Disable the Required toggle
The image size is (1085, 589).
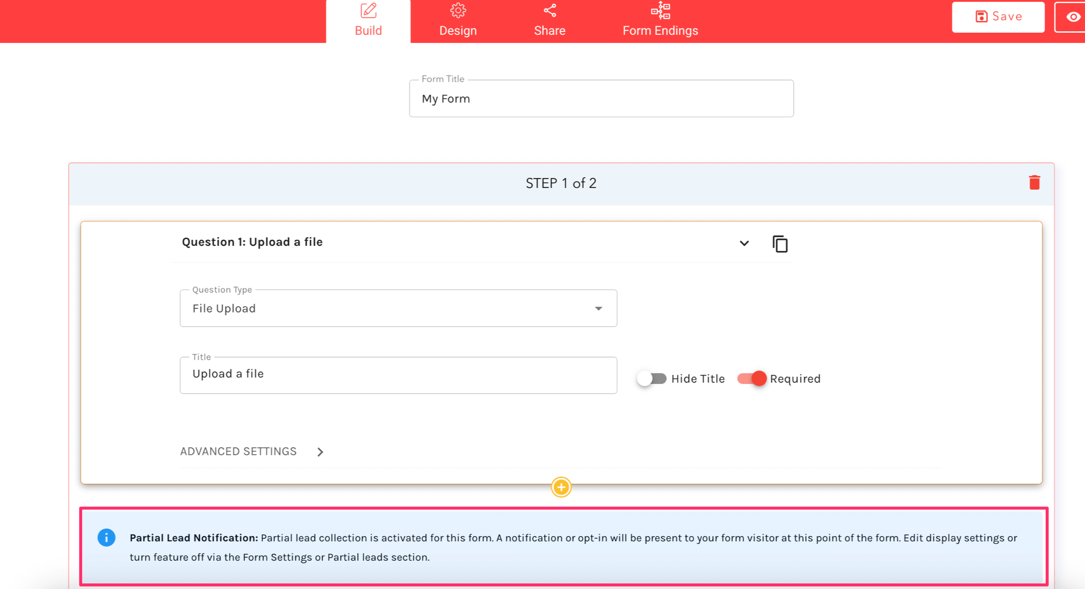[x=752, y=379]
